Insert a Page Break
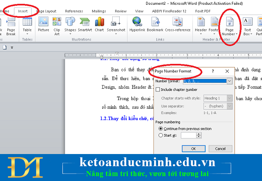 (x=11, y=26)
